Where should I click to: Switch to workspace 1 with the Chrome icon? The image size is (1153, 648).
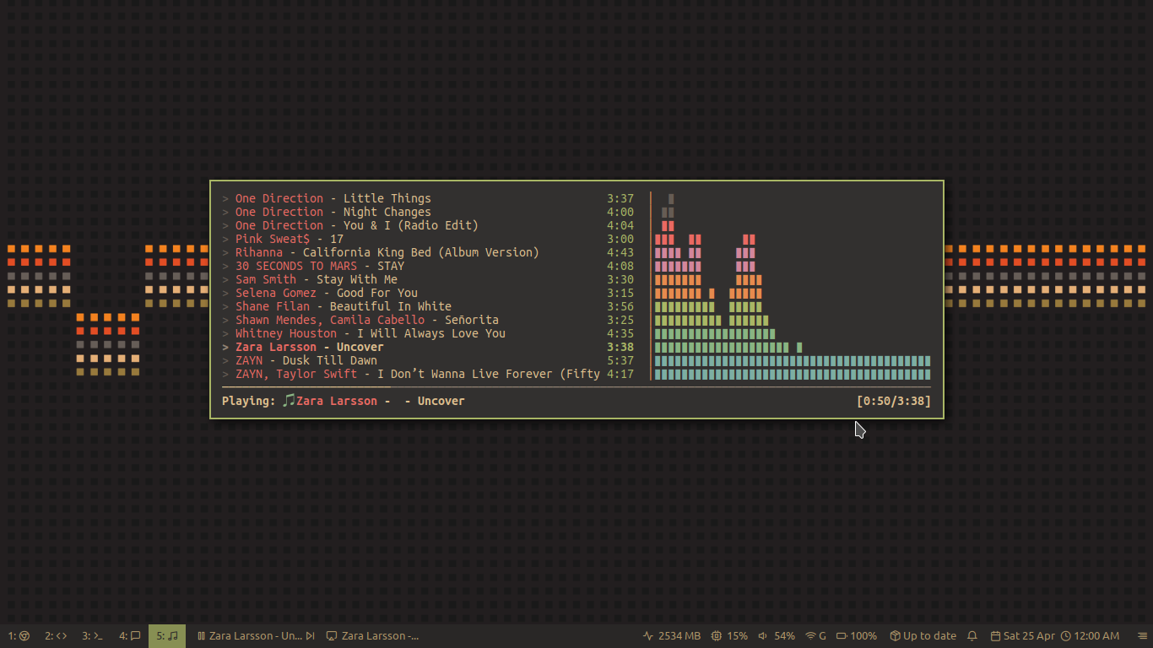click(x=19, y=635)
